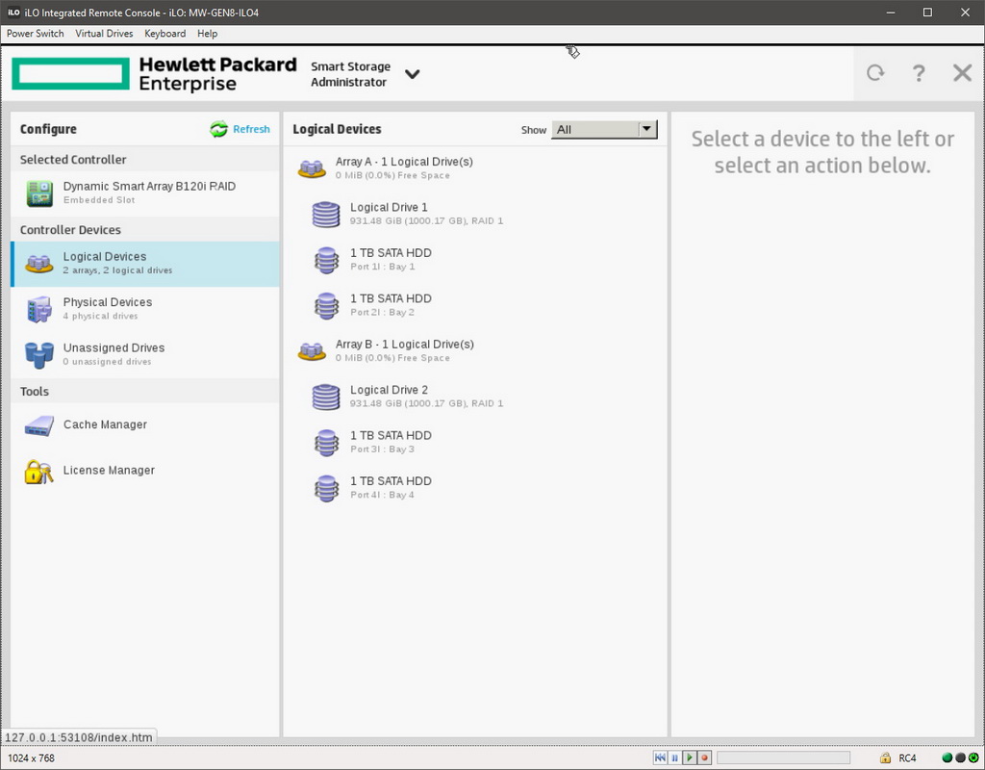Image resolution: width=985 pixels, height=770 pixels.
Task: Open Unassigned Drives in the sidebar
Action: click(x=145, y=354)
